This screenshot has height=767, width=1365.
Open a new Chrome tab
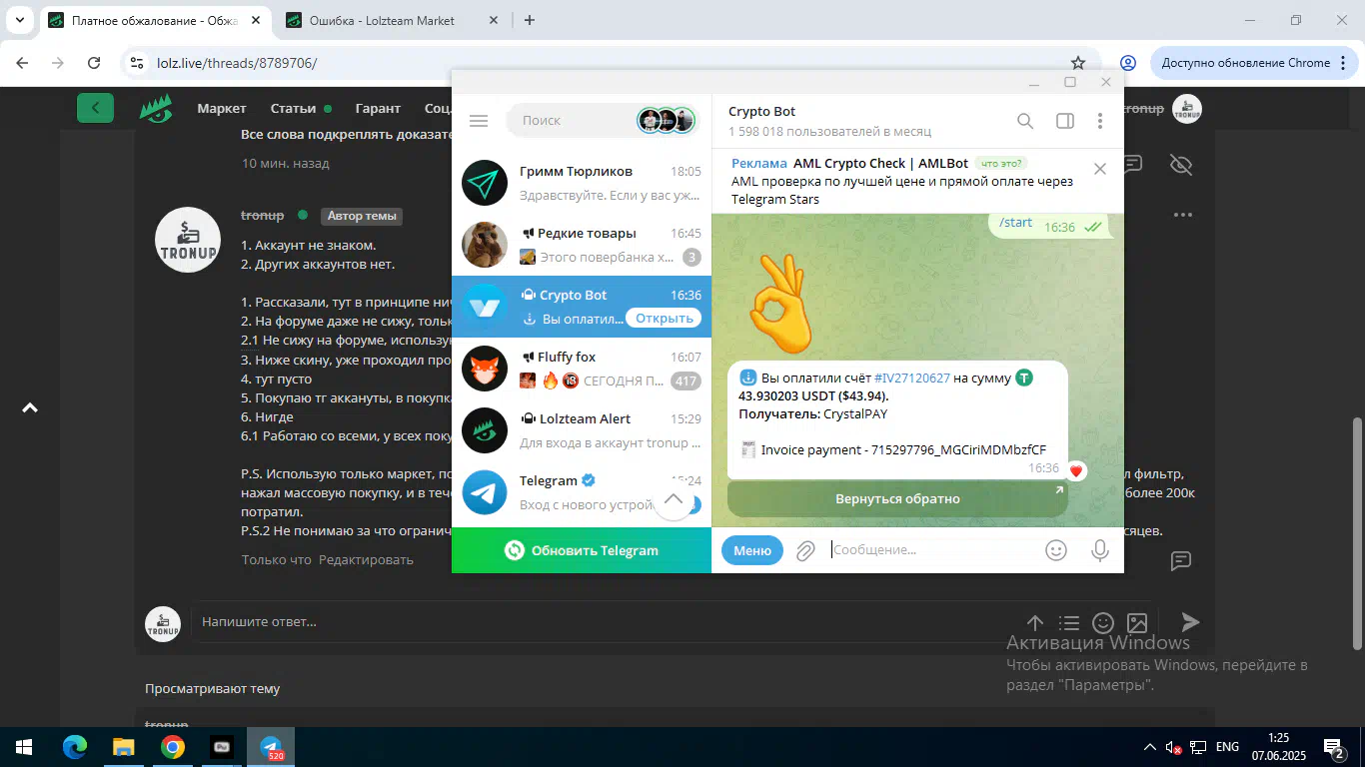click(x=530, y=20)
